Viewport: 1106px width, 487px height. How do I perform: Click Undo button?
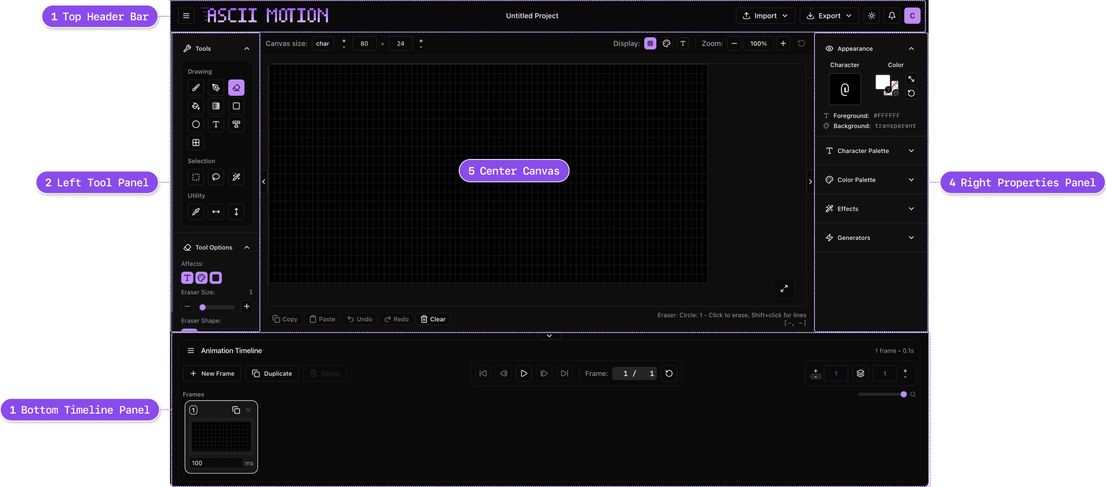tap(359, 319)
